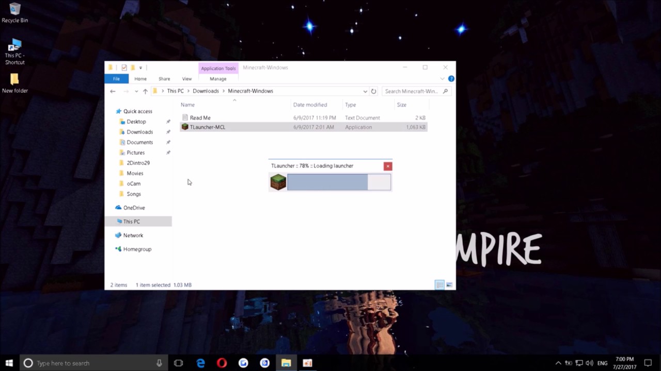
Task: Switch to the View ribbon tab
Action: (187, 79)
